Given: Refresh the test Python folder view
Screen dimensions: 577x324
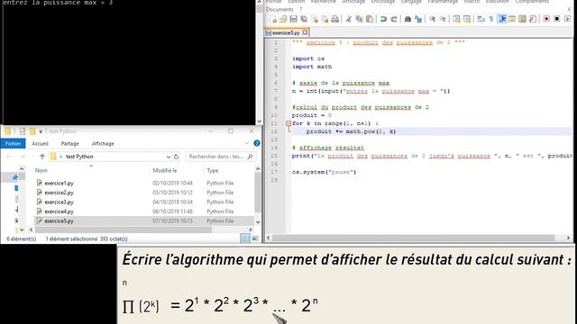Looking at the screenshot, I should [x=177, y=157].
